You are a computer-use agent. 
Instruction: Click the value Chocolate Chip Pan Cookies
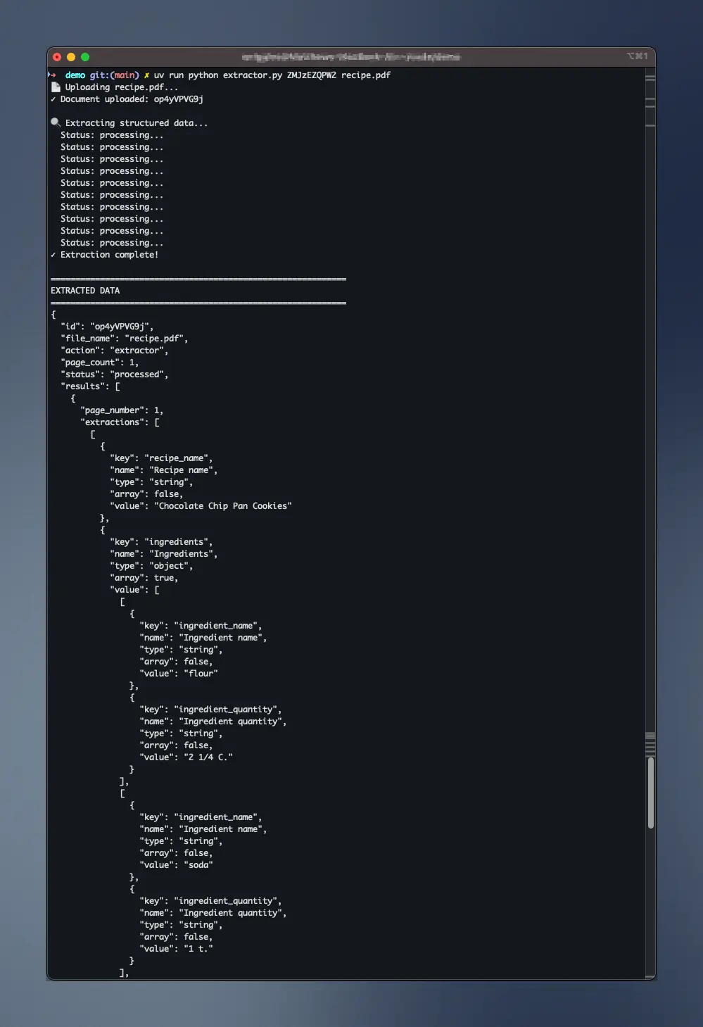tap(224, 505)
